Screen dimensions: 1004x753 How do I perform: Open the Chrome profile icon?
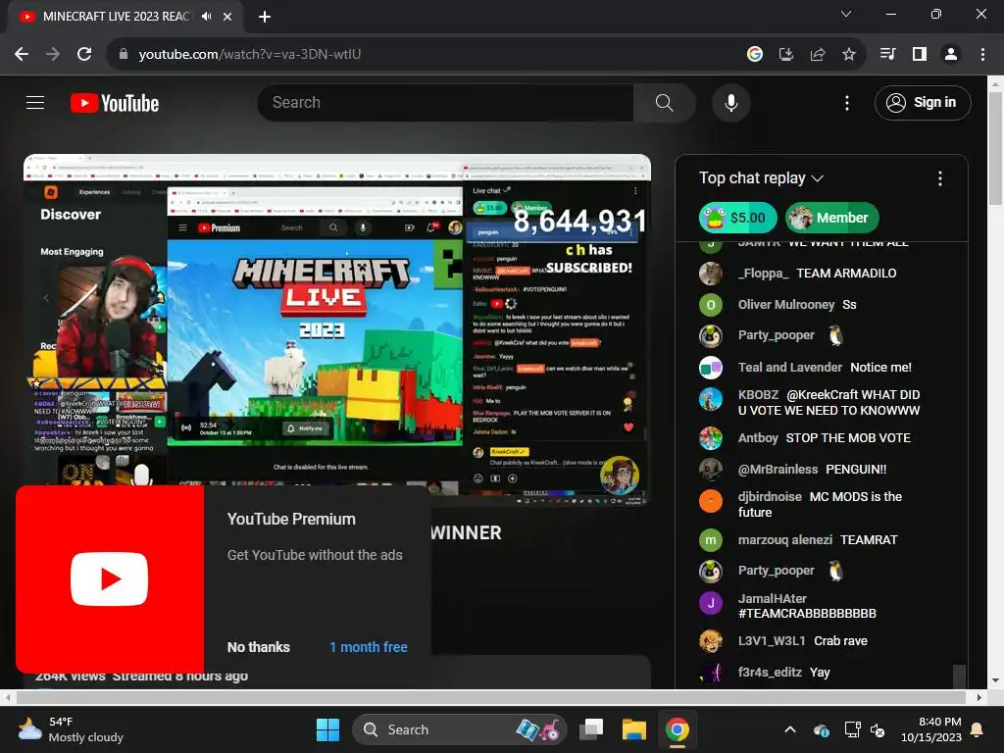(951, 55)
